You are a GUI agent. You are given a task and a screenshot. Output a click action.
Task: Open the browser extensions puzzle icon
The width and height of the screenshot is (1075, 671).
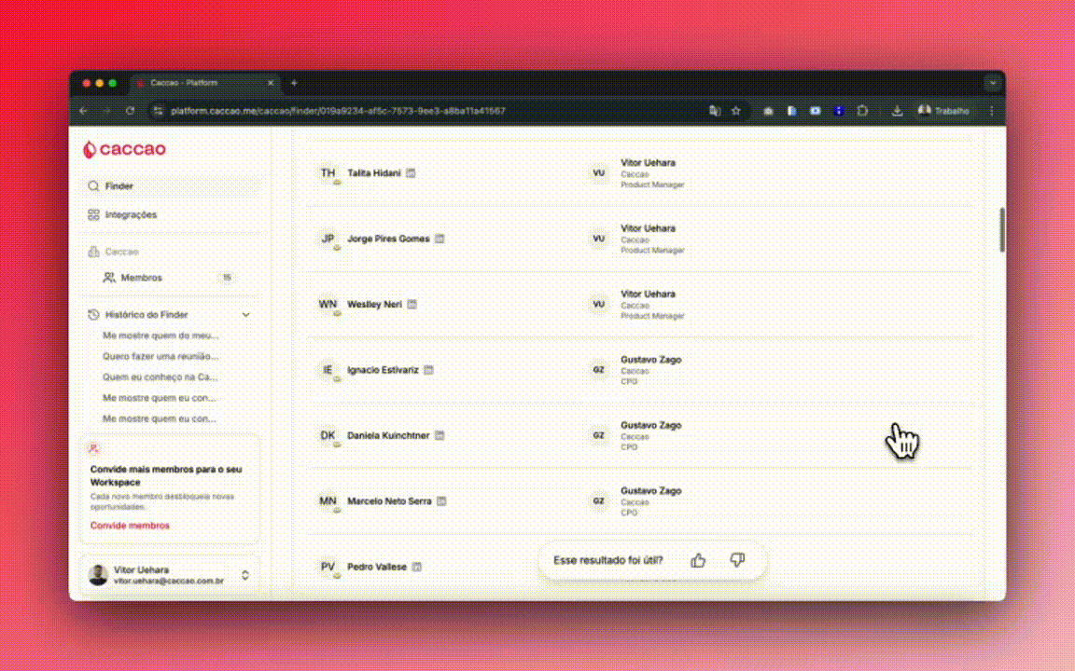click(x=862, y=110)
